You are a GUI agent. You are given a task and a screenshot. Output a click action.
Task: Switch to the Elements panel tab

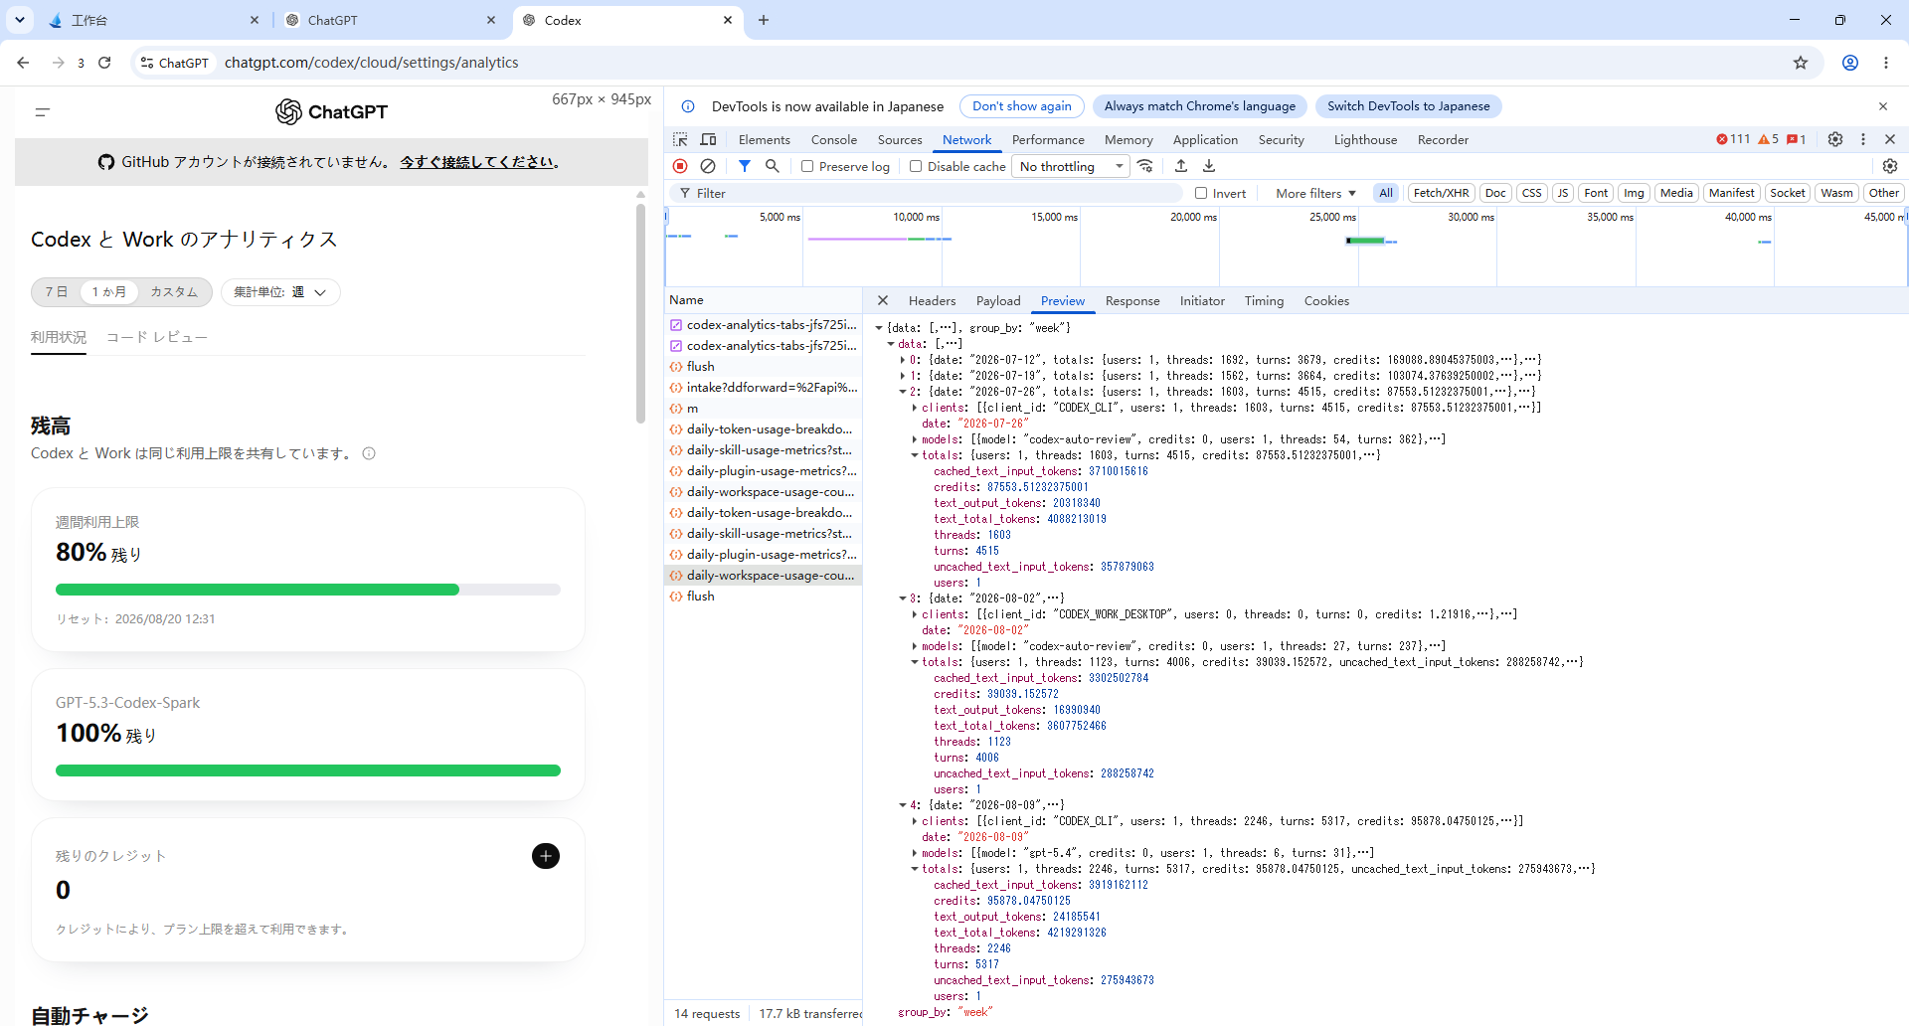[x=765, y=140]
